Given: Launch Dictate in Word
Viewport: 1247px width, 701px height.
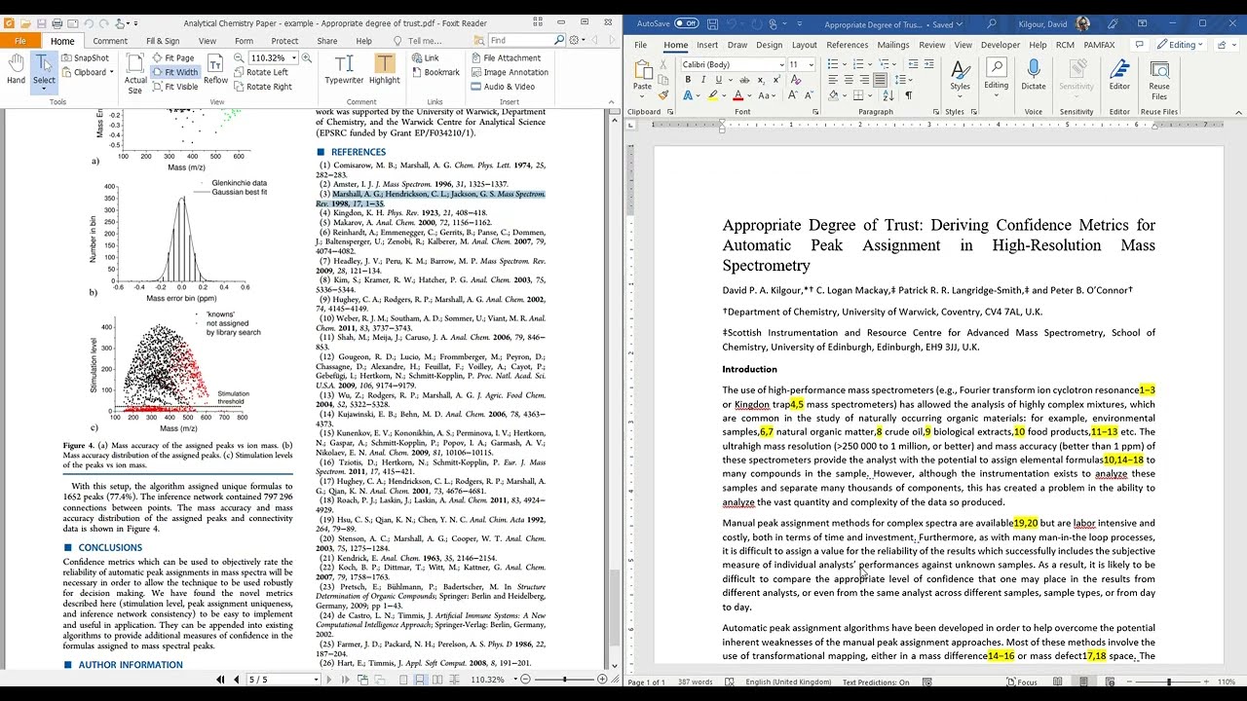Looking at the screenshot, I should (1034, 76).
